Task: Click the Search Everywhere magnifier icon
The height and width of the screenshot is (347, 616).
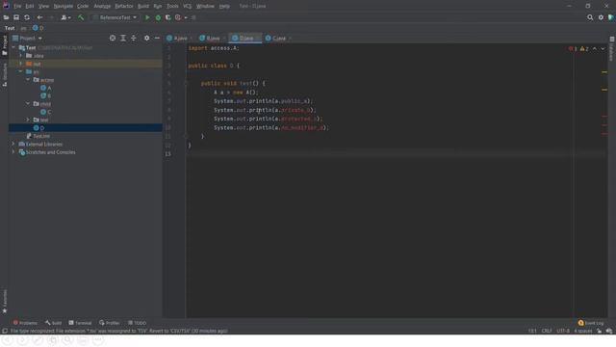Action: coord(590,17)
